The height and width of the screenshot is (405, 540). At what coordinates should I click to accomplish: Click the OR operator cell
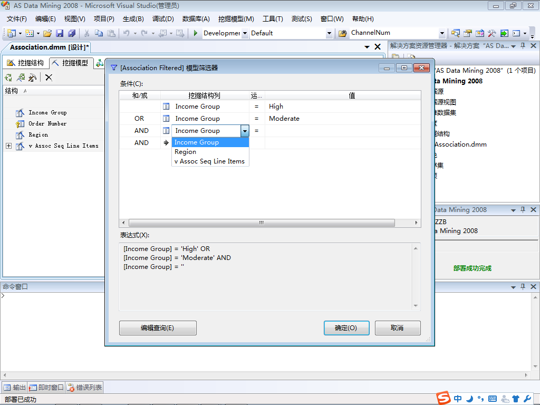pyautogui.click(x=139, y=119)
